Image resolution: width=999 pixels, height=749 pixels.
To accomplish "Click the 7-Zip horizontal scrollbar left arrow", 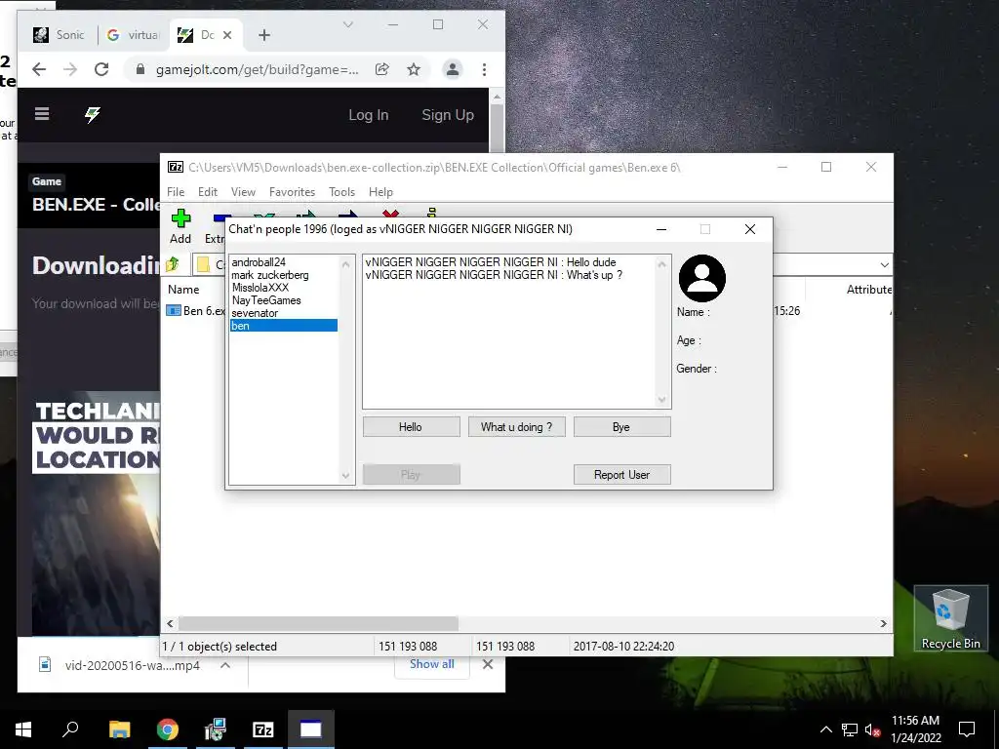I will (x=170, y=623).
